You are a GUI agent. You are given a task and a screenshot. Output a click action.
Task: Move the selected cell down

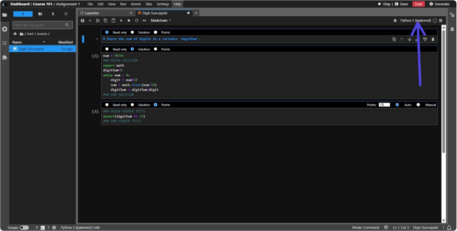(409, 39)
